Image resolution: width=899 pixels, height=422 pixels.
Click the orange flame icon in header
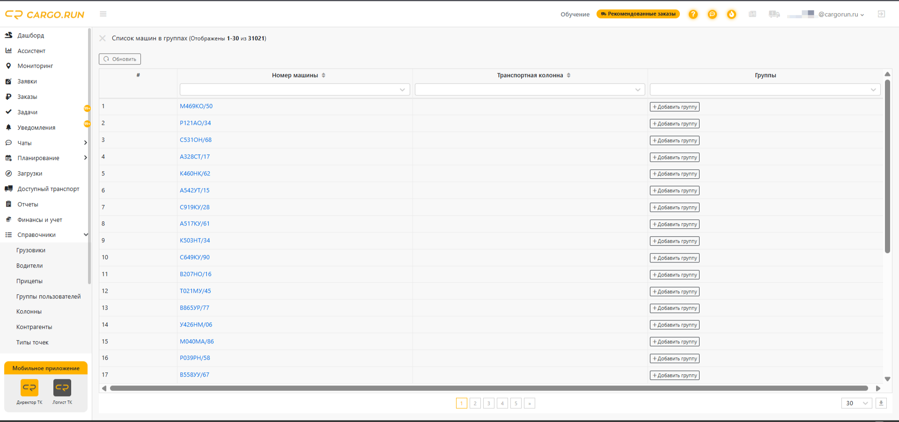[x=731, y=15]
